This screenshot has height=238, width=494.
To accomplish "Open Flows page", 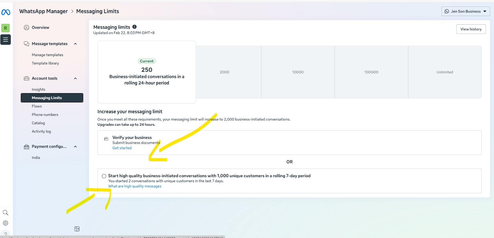I will 37,106.
